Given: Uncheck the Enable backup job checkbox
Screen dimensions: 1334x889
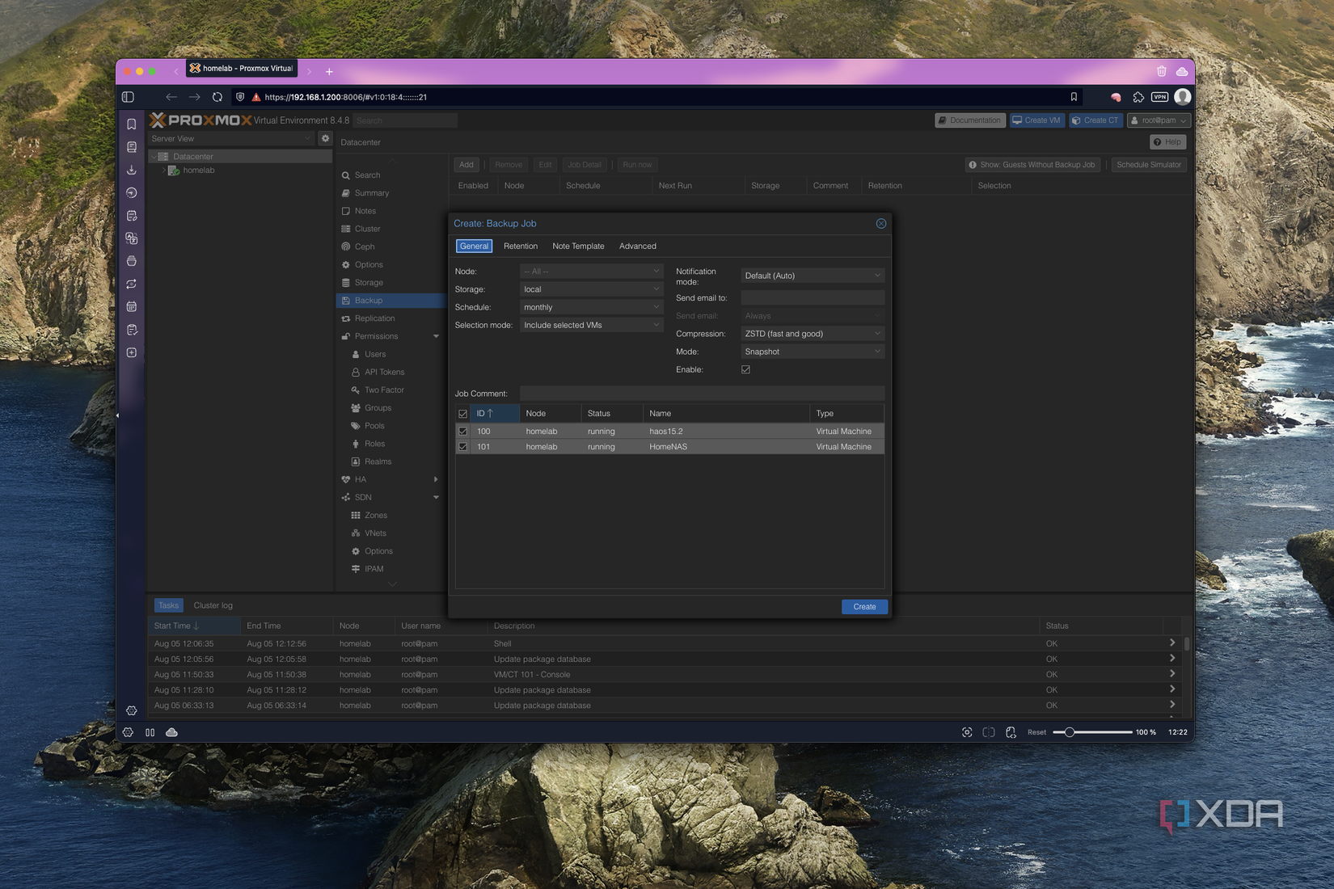Looking at the screenshot, I should pyautogui.click(x=745, y=369).
